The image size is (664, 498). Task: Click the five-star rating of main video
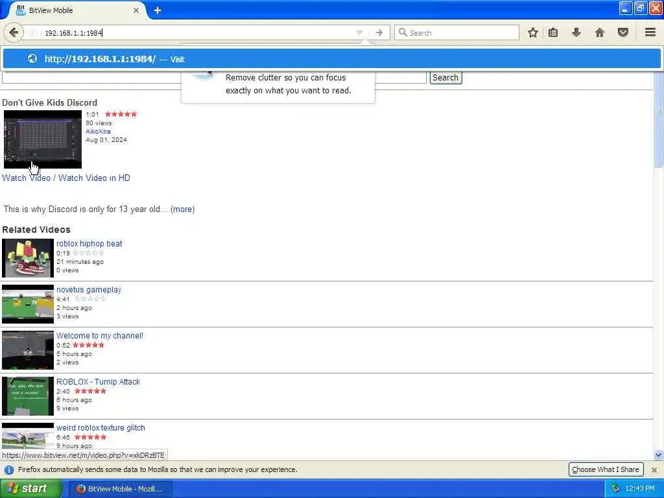coord(121,114)
